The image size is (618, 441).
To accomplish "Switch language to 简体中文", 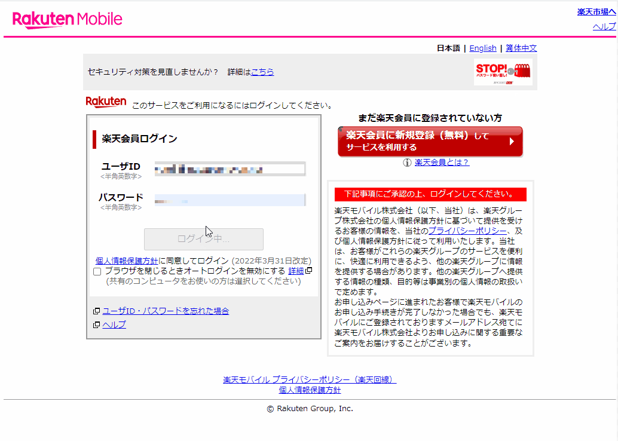I will coord(521,48).
